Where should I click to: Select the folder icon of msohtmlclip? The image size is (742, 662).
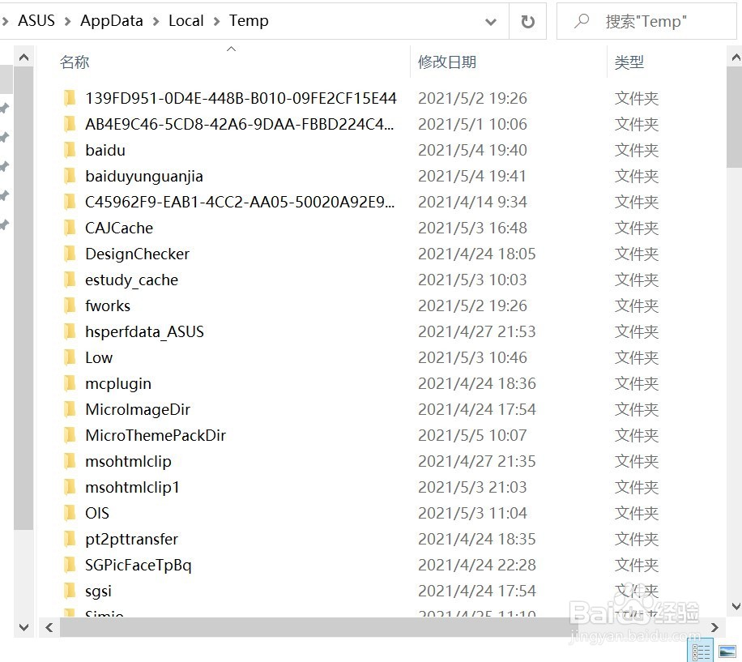click(70, 461)
